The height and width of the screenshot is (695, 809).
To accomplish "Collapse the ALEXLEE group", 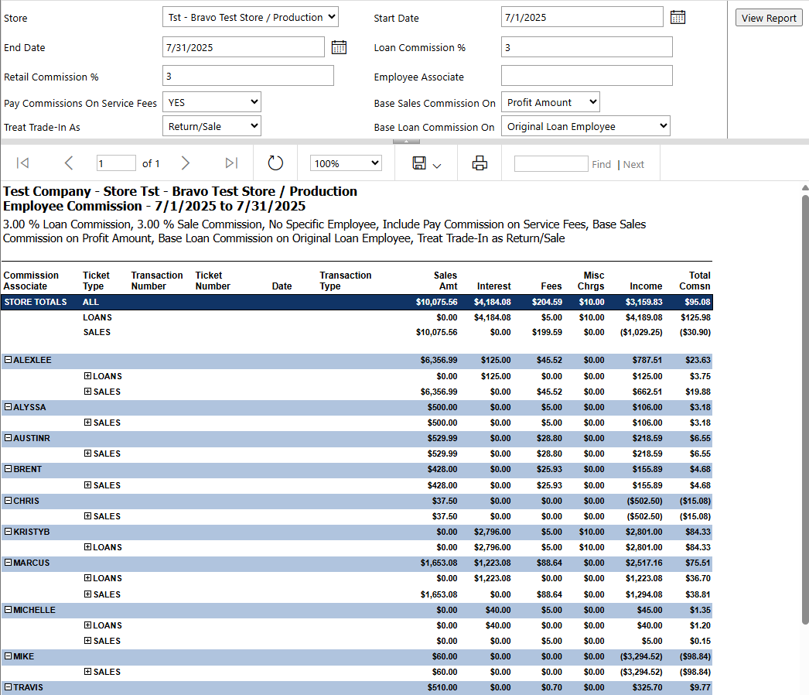I will (x=9, y=359).
